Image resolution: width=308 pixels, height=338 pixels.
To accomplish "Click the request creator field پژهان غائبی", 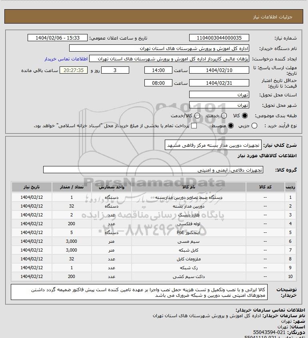I will tap(169, 59).
